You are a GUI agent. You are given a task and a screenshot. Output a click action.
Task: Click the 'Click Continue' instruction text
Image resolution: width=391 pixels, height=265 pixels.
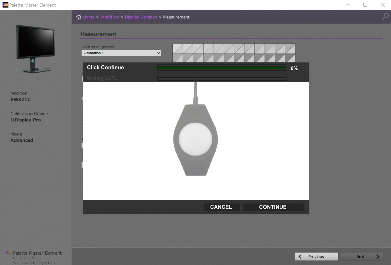coord(105,67)
